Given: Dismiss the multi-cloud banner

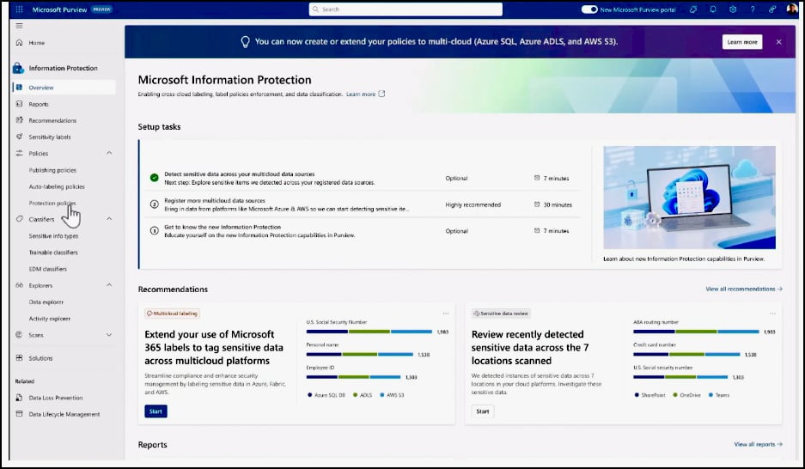Looking at the screenshot, I should pos(779,42).
